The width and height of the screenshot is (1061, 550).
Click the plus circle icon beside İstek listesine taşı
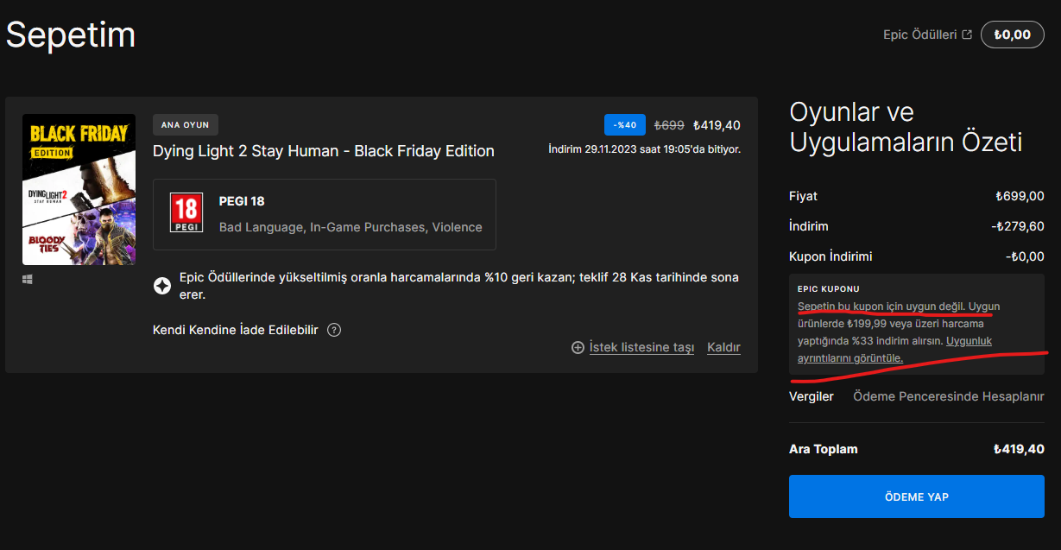click(x=578, y=347)
